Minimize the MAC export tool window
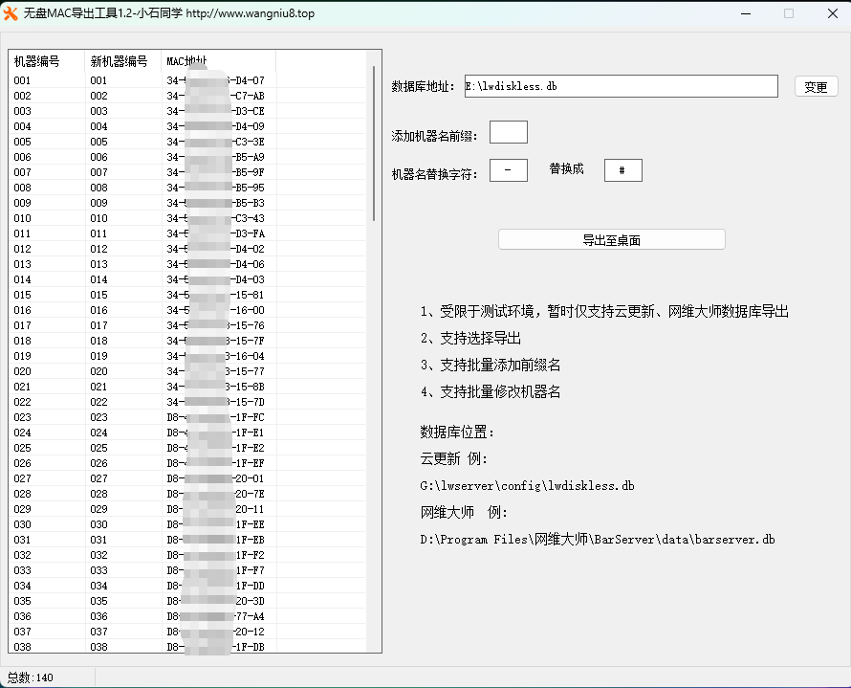Screen dimensions: 851x688 745,13
